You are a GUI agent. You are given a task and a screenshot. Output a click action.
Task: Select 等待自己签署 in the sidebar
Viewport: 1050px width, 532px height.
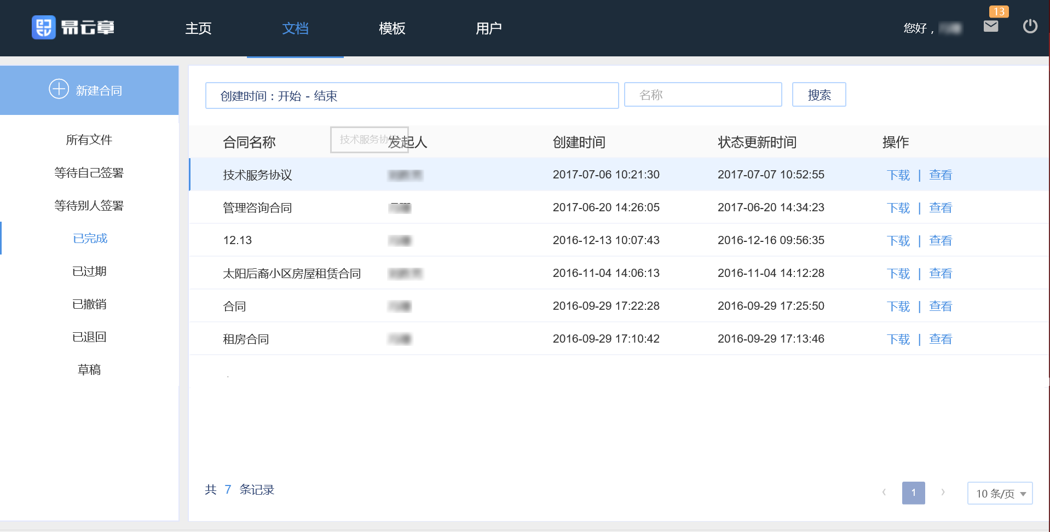pyautogui.click(x=89, y=173)
